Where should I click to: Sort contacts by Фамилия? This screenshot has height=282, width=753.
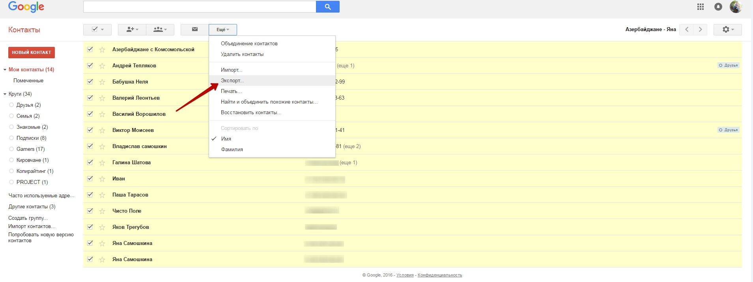point(232,150)
